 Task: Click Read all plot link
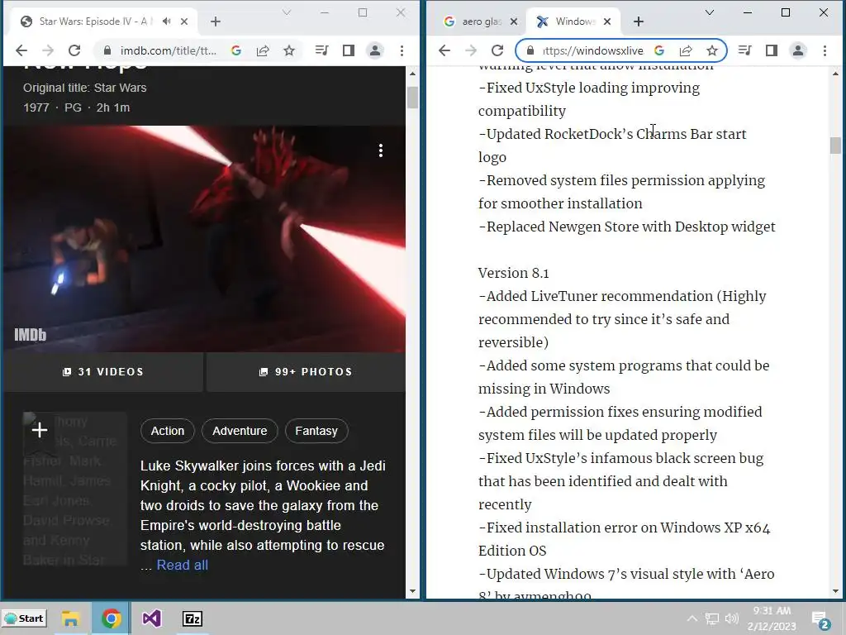coord(183,565)
